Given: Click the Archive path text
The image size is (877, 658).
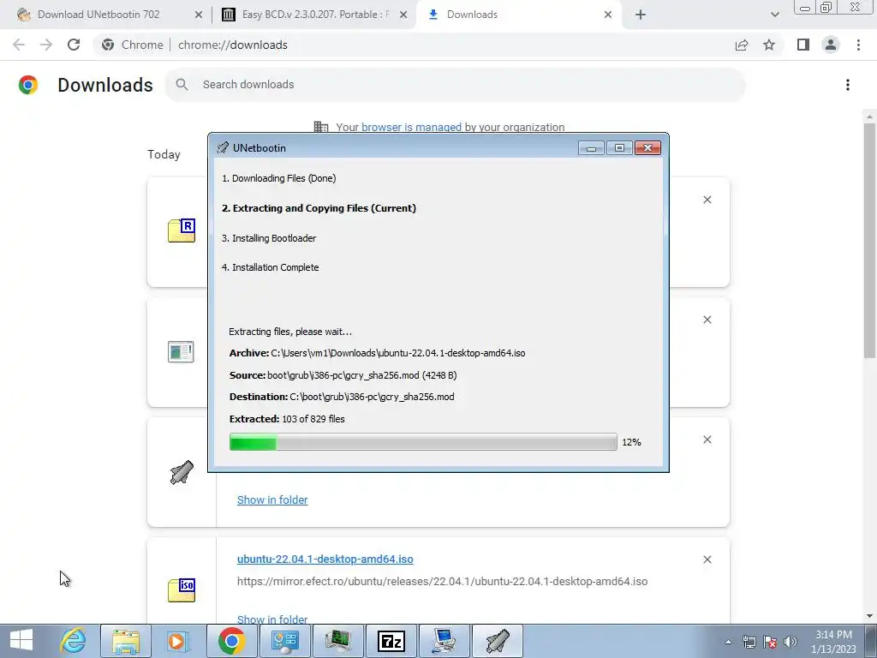Looking at the screenshot, I should pyautogui.click(x=398, y=353).
